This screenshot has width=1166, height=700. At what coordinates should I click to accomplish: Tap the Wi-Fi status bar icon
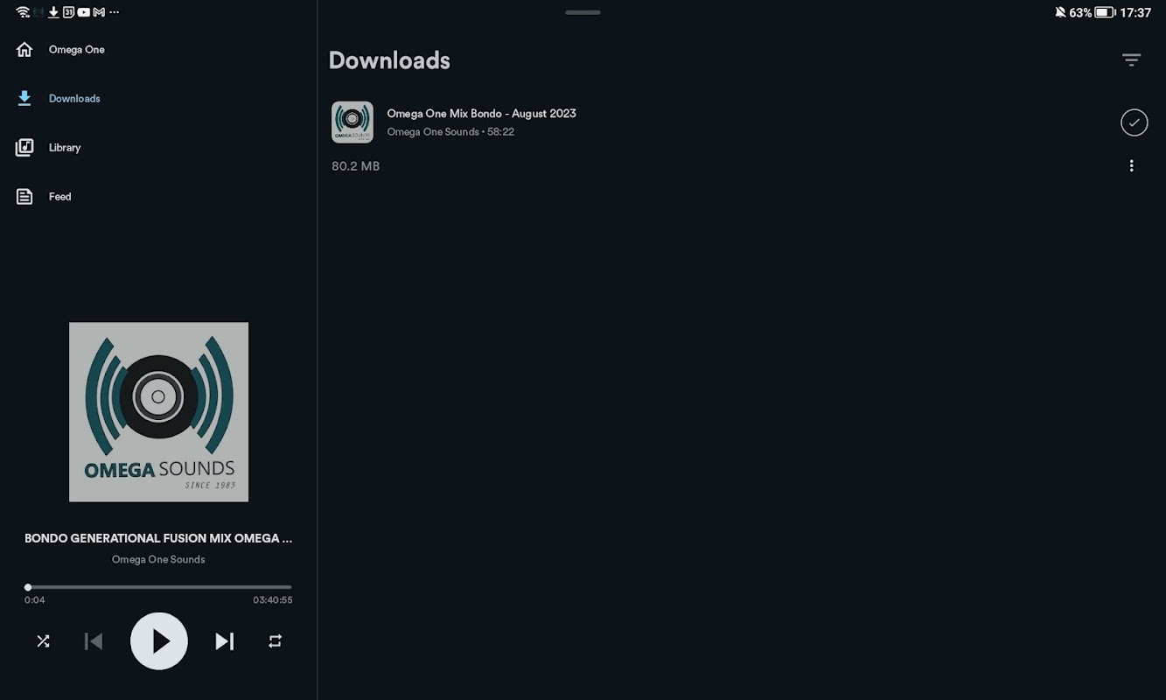(x=24, y=12)
